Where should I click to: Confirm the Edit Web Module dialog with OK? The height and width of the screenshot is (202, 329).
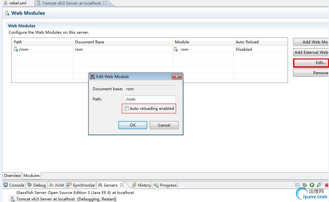coord(133,125)
